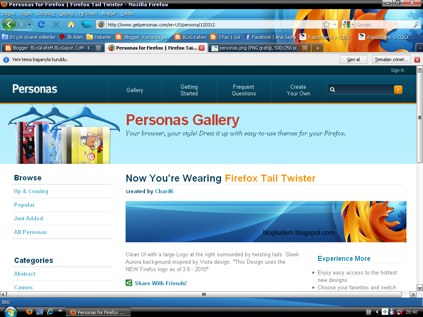Open the back/forward history dropdown arrow
The height and width of the screenshot is (317, 423).
(29, 24)
